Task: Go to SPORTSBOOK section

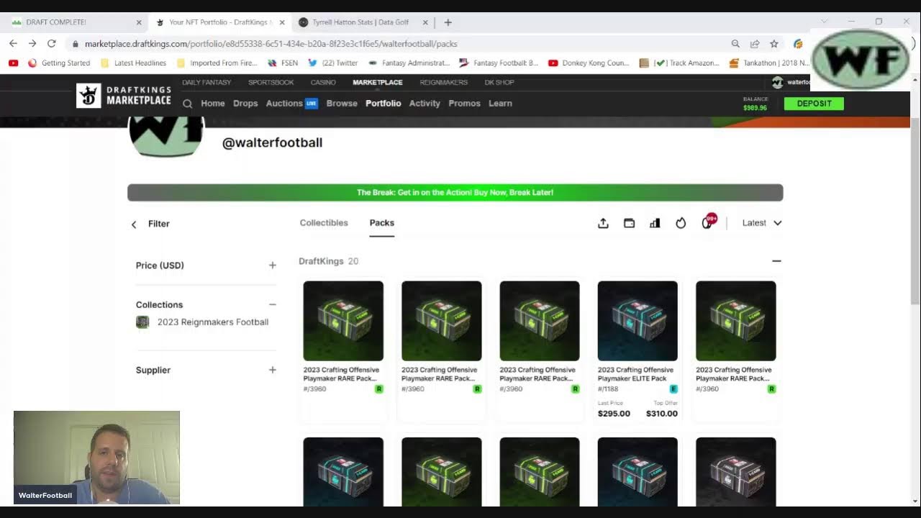Action: (271, 83)
